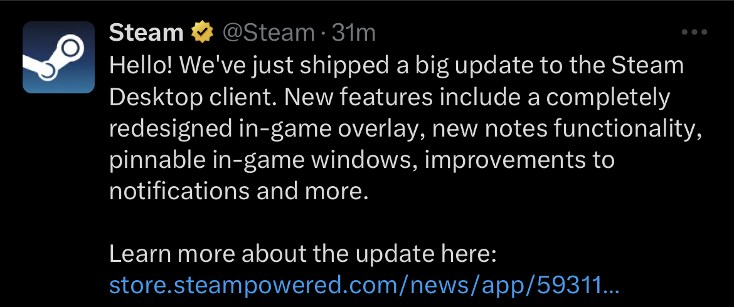Click the empty area below the avatar
The width and height of the screenshot is (734, 307).
click(58, 196)
